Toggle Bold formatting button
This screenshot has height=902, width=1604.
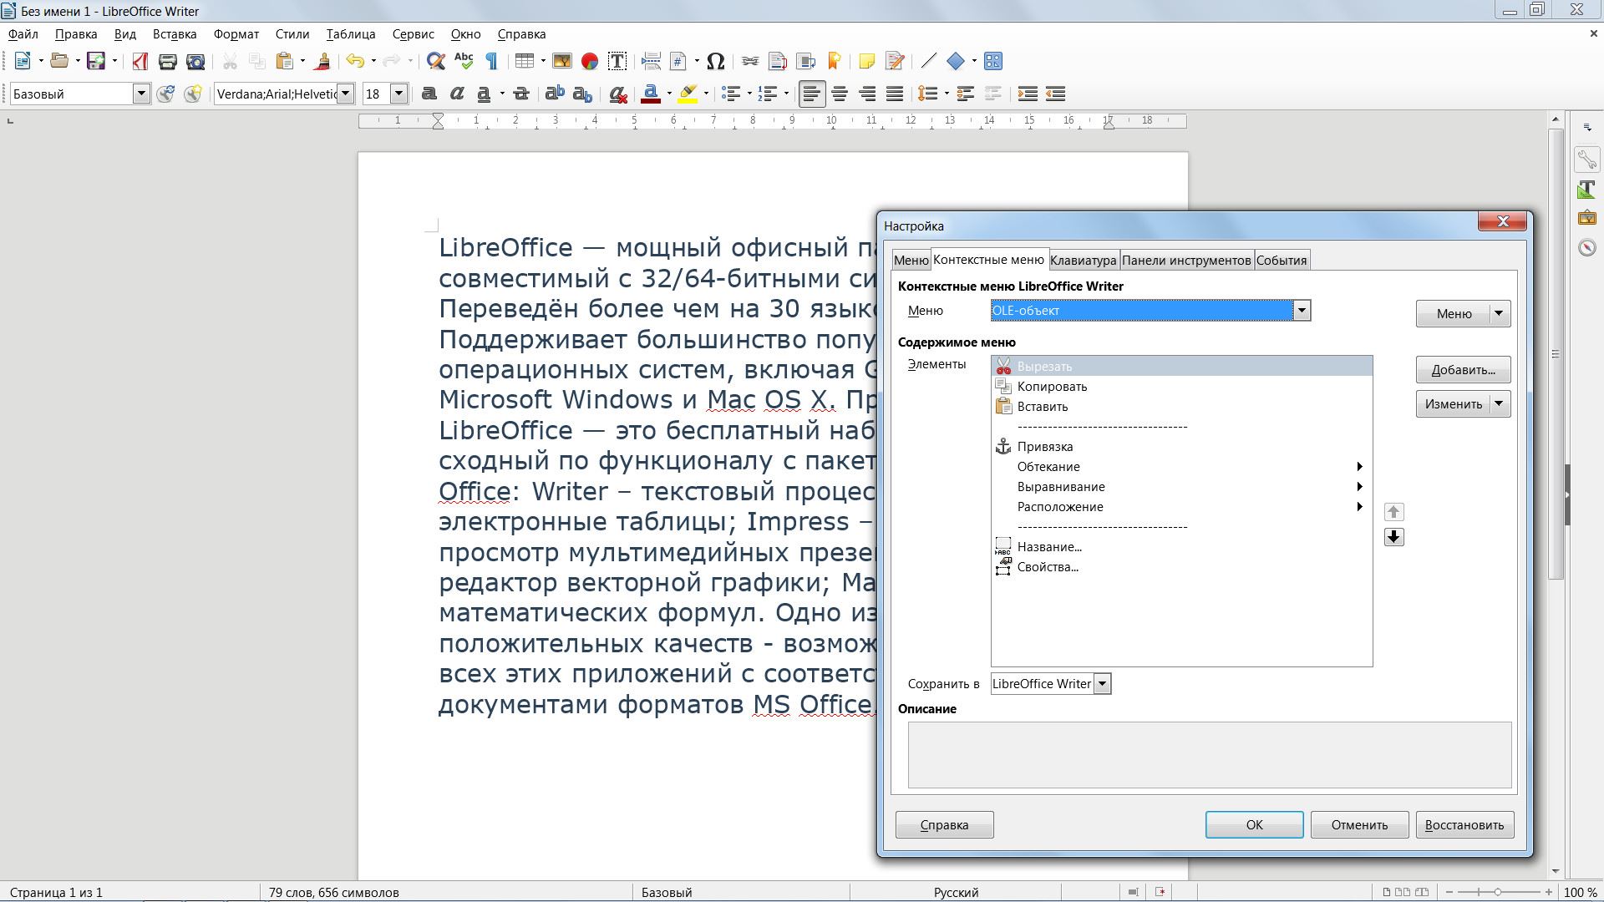coord(429,94)
